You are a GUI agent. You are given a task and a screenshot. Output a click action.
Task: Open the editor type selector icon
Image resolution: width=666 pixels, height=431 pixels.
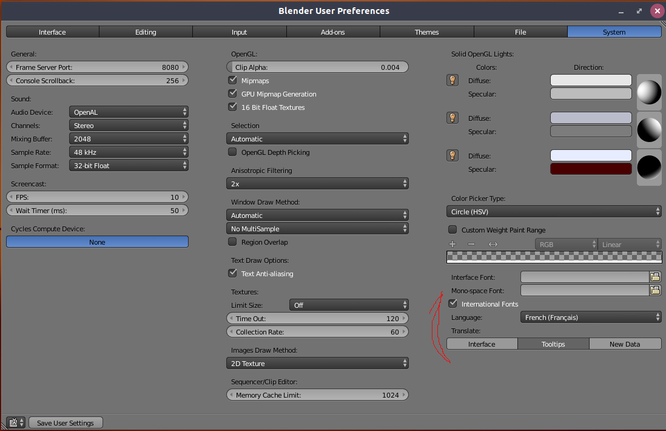[16, 423]
